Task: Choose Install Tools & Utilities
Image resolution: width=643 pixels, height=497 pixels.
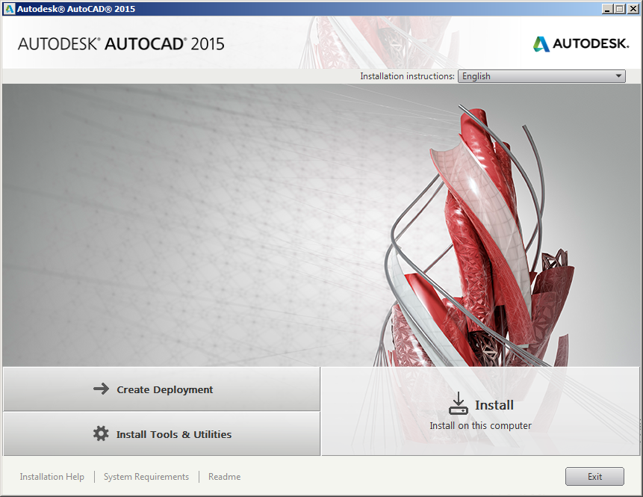Action: tap(161, 433)
